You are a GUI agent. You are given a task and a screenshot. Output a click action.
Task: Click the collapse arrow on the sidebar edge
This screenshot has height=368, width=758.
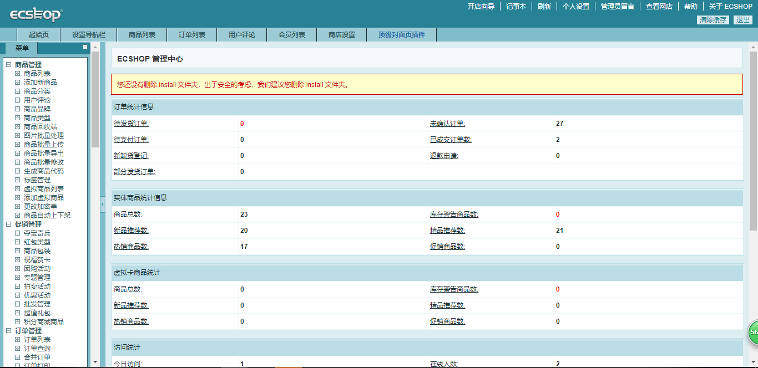coord(102,205)
